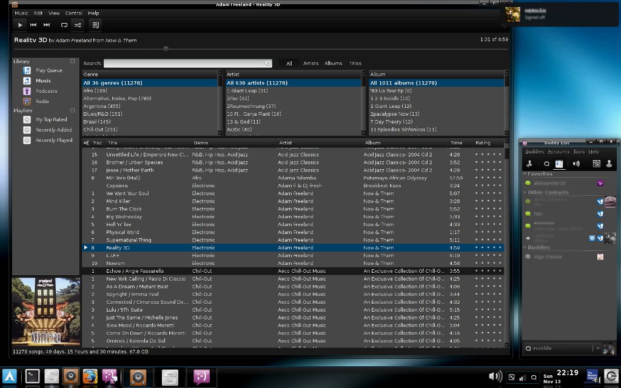
Task: Filter search by Titles
Action: 355,63
